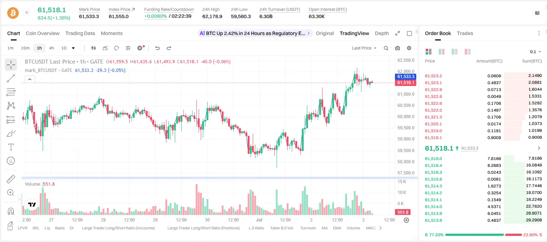Switch to the Trading Data tab
This screenshot has width=547, height=242.
80,33
